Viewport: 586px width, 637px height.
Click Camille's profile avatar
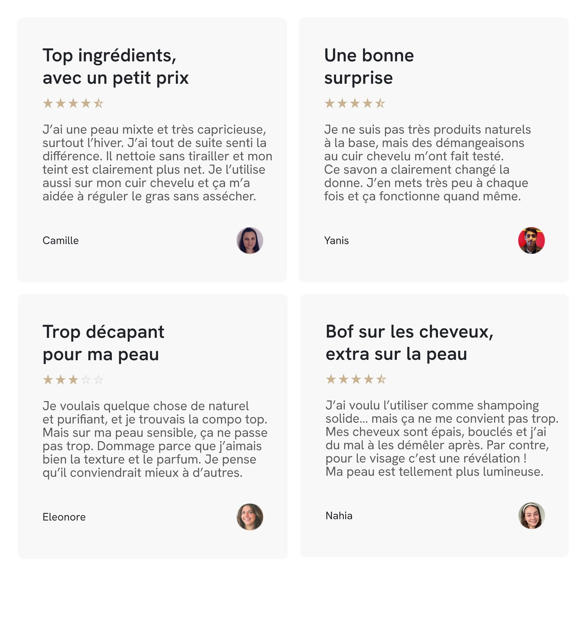[x=250, y=240]
